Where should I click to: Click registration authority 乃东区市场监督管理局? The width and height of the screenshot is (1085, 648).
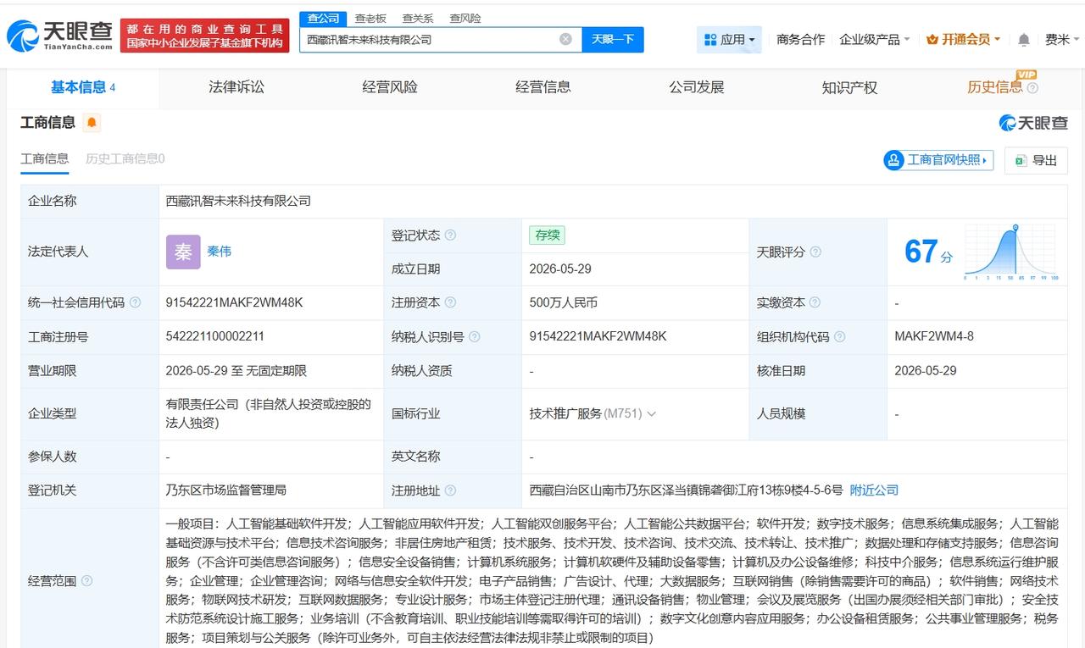(226, 490)
